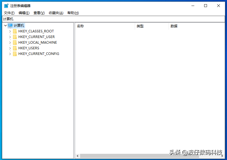Expand the HKEY_USERS key
The height and width of the screenshot is (160, 227).
10,48
